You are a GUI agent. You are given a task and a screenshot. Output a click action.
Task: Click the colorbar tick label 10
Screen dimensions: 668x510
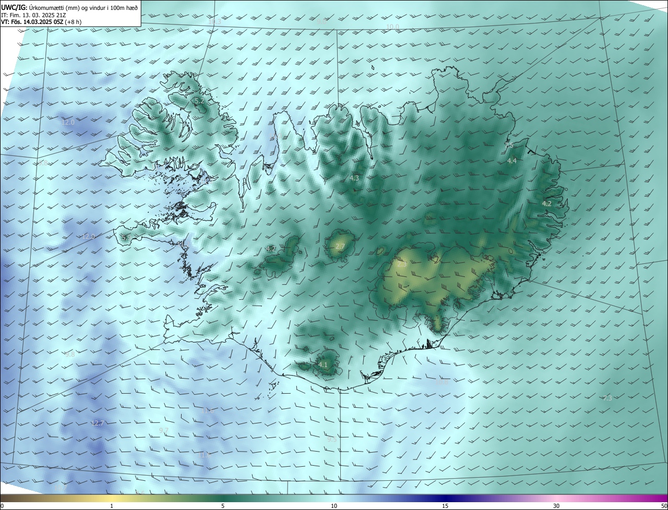click(334, 506)
